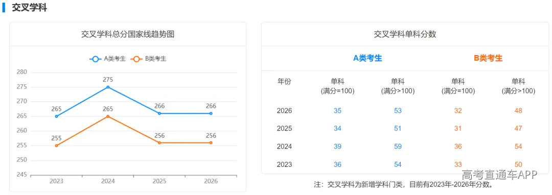Click the value 39 in the 2024 row
This screenshot has width=552, height=195.
click(x=338, y=147)
